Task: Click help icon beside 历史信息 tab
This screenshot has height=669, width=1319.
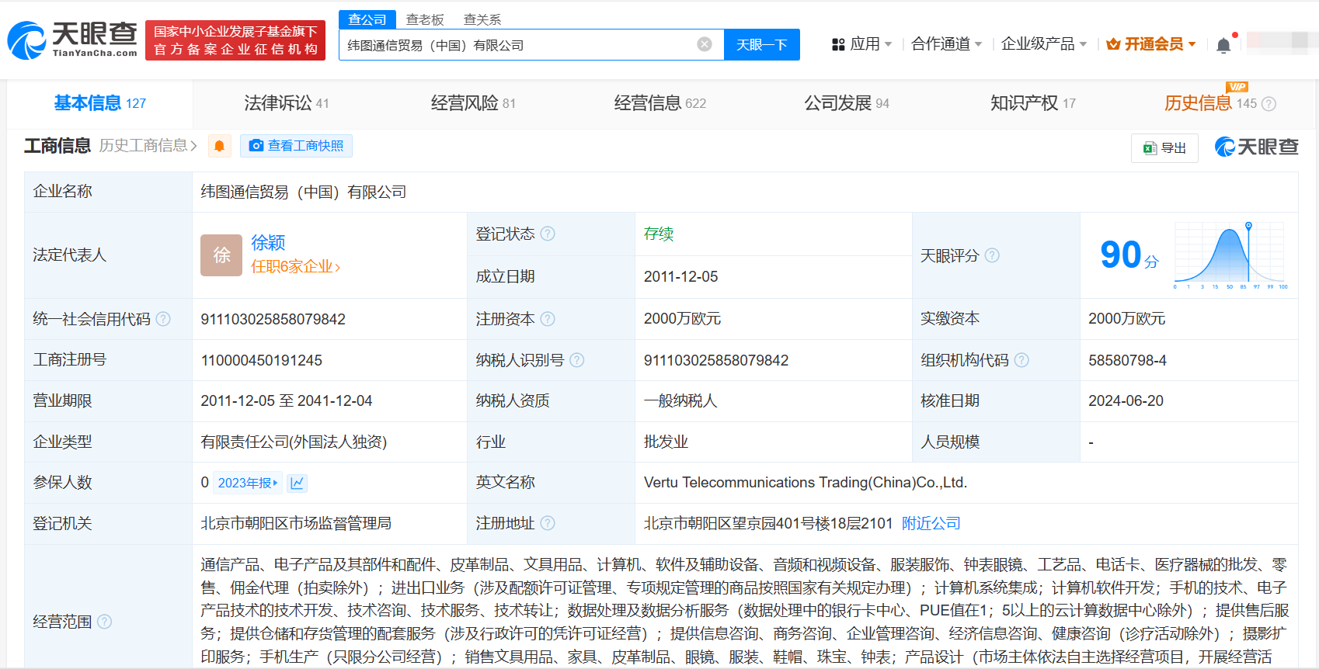Action: pyautogui.click(x=1269, y=104)
